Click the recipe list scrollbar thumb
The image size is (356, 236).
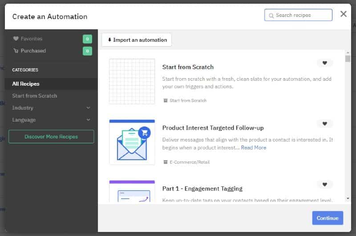pyautogui.click(x=348, y=59)
